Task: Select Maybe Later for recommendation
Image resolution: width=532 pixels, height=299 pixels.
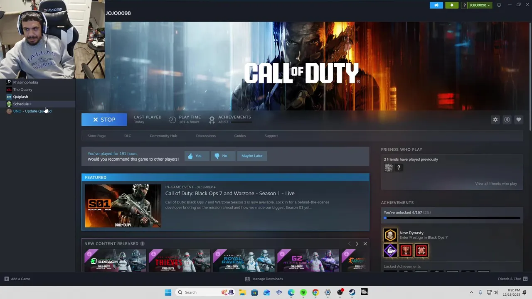Action: point(252,156)
